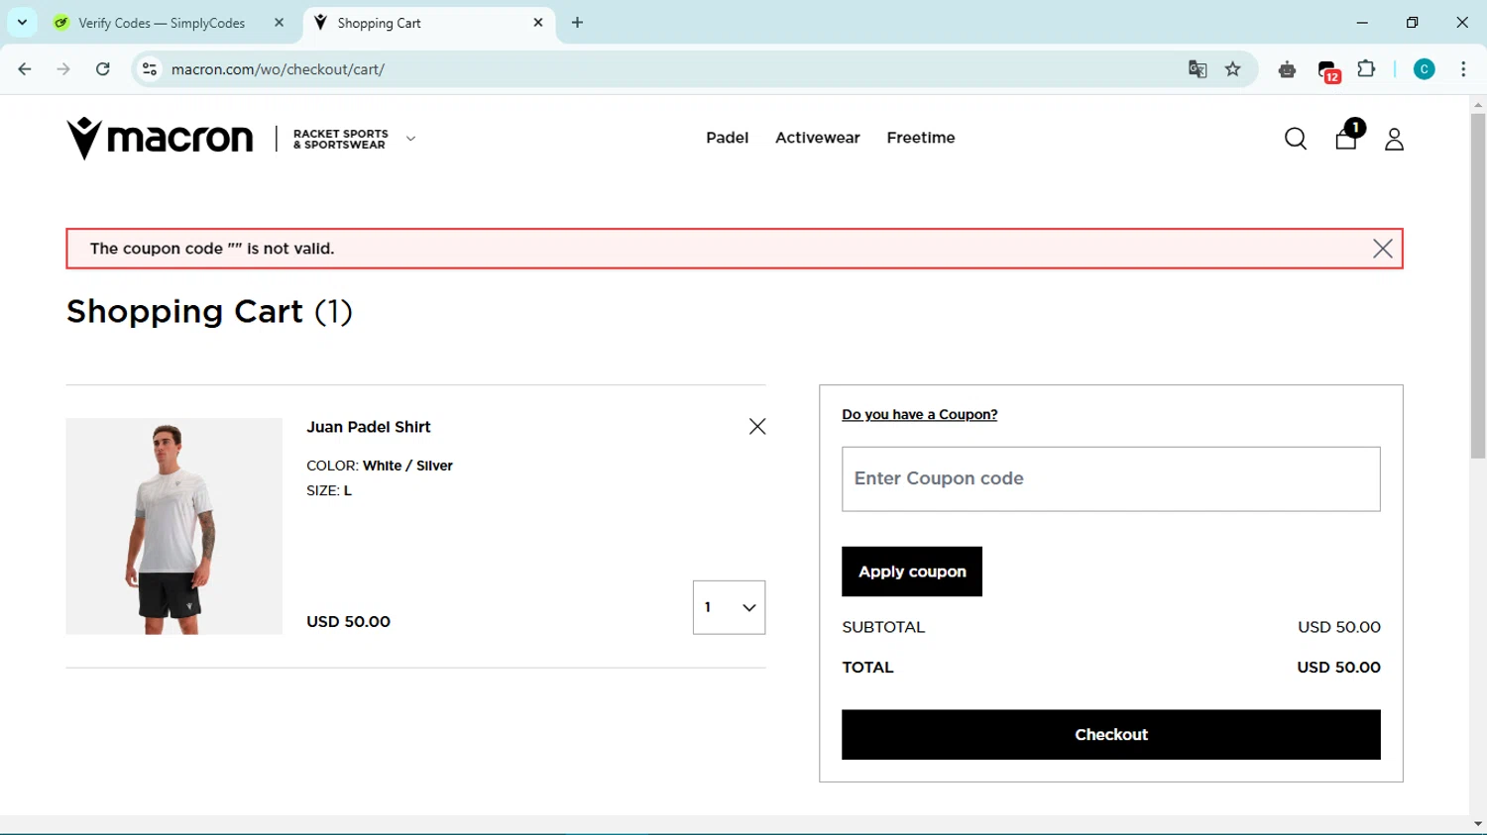Click the page vertical scrollbar thumb
This screenshot has width=1487, height=835.
click(1478, 287)
